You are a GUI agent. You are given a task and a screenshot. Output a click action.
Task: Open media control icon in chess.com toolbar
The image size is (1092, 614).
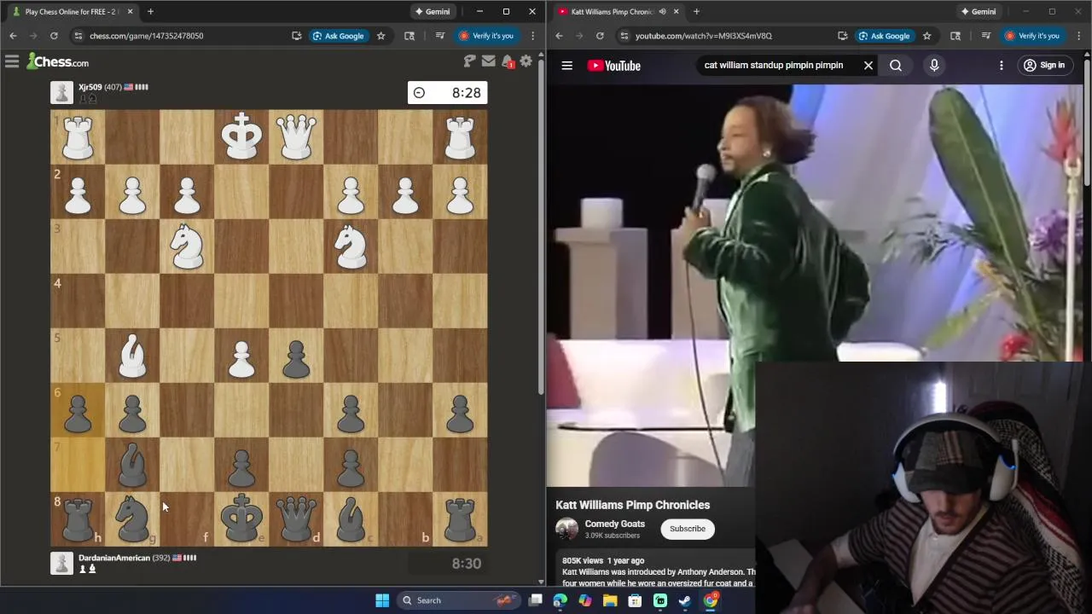pyautogui.click(x=439, y=36)
